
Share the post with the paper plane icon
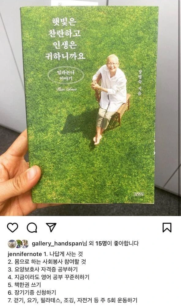(51, 227)
